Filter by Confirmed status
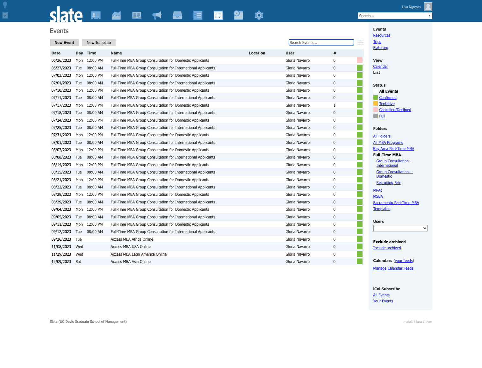This screenshot has width=482, height=368. [388, 98]
